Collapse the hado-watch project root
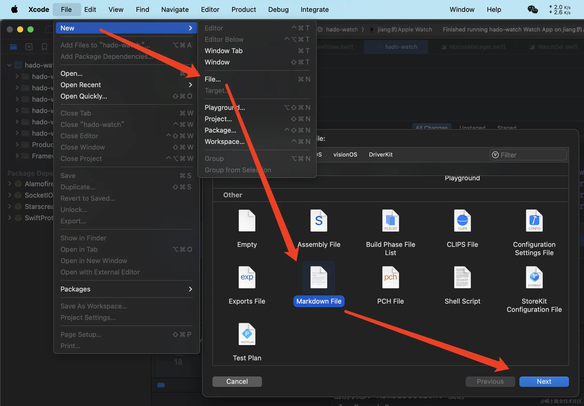 [9, 65]
